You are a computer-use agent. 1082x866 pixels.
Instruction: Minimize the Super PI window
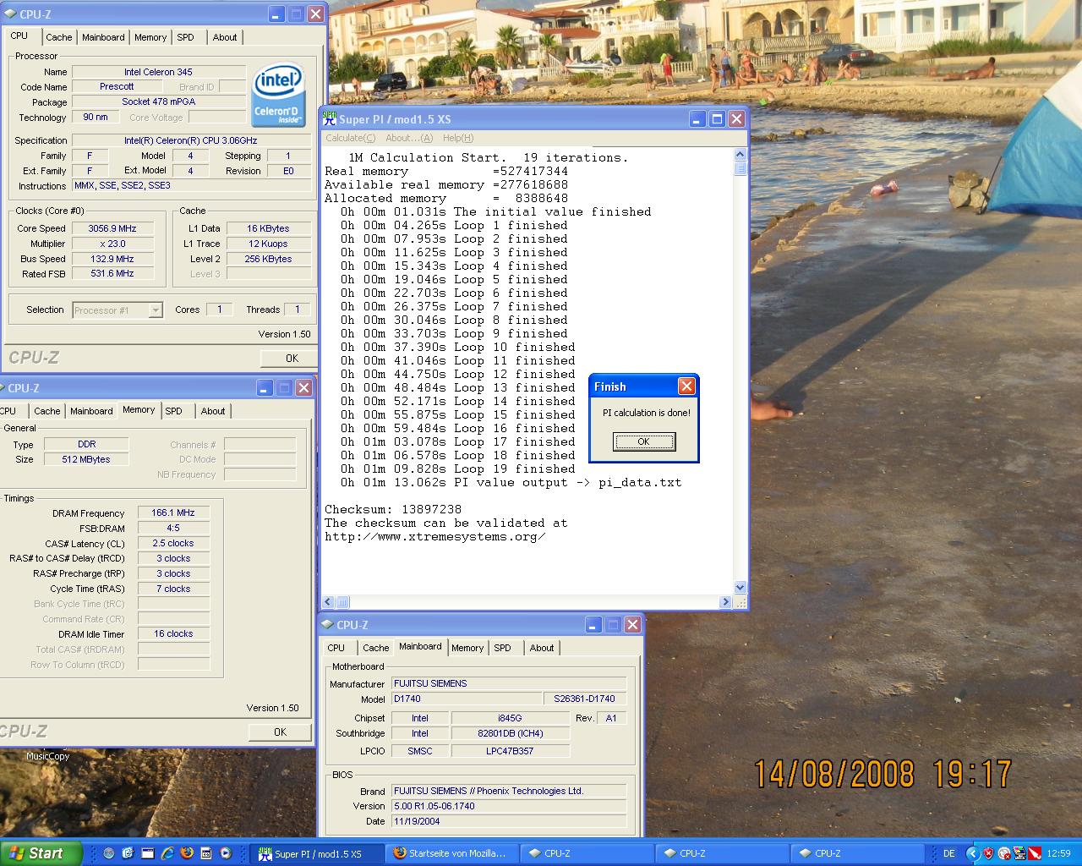[x=697, y=119]
